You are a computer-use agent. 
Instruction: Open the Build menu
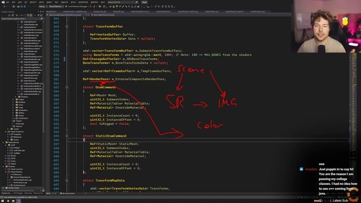[x=41, y=2]
